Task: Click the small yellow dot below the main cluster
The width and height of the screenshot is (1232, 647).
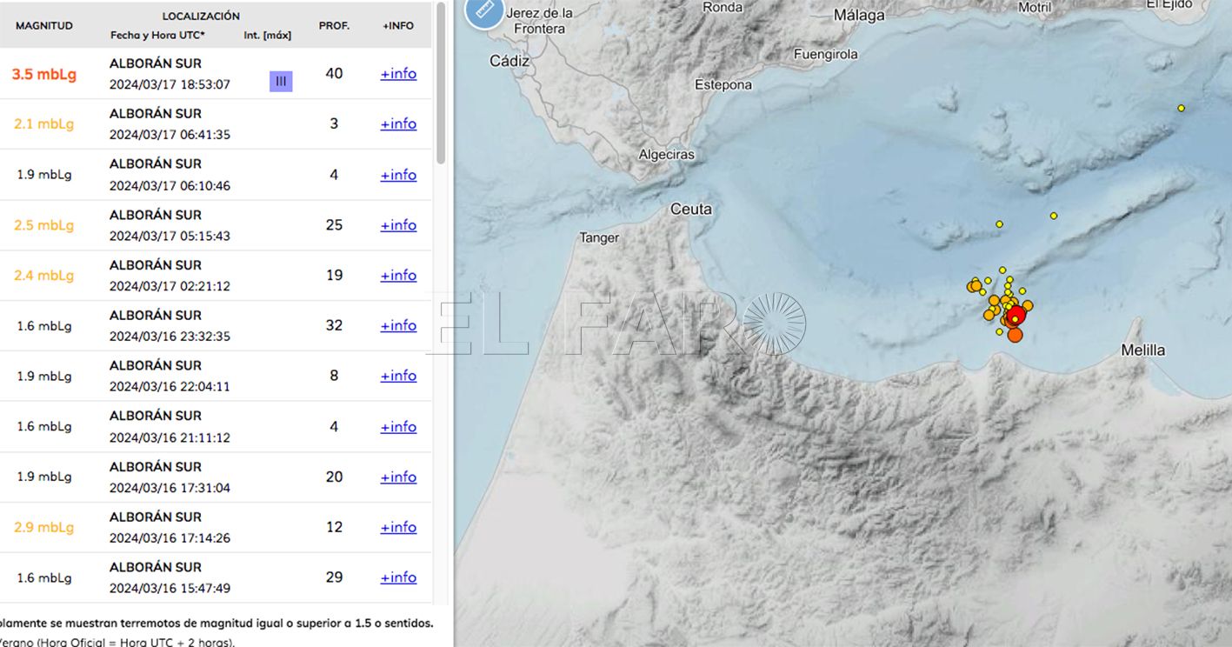Action: tap(997, 330)
